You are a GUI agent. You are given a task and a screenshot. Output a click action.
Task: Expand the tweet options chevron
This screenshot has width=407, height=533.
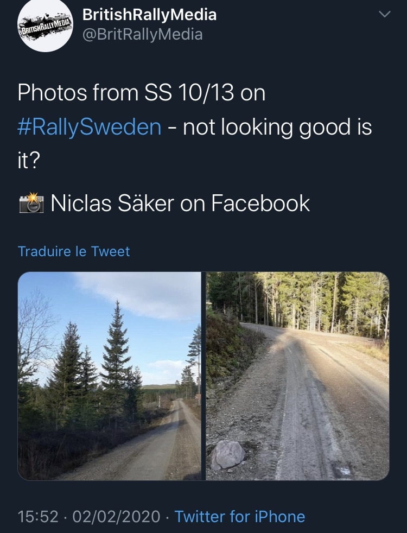click(x=384, y=15)
